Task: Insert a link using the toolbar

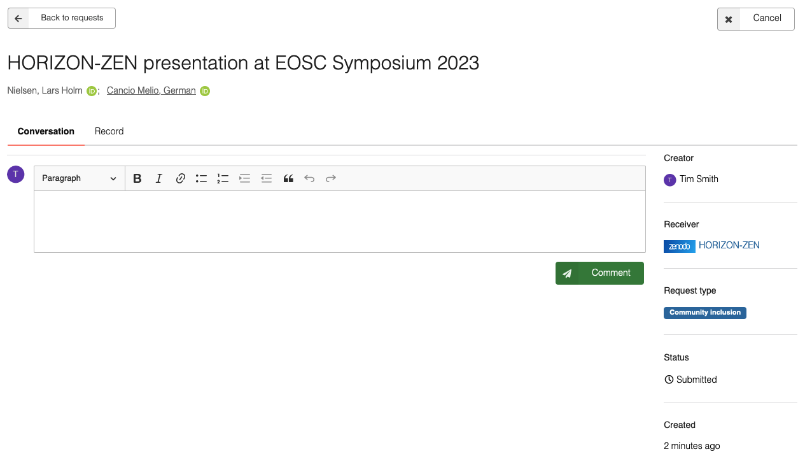Action: coord(181,178)
